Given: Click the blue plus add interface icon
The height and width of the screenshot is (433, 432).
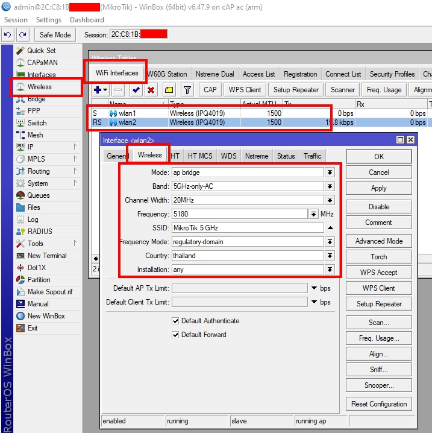Looking at the screenshot, I should [98, 90].
